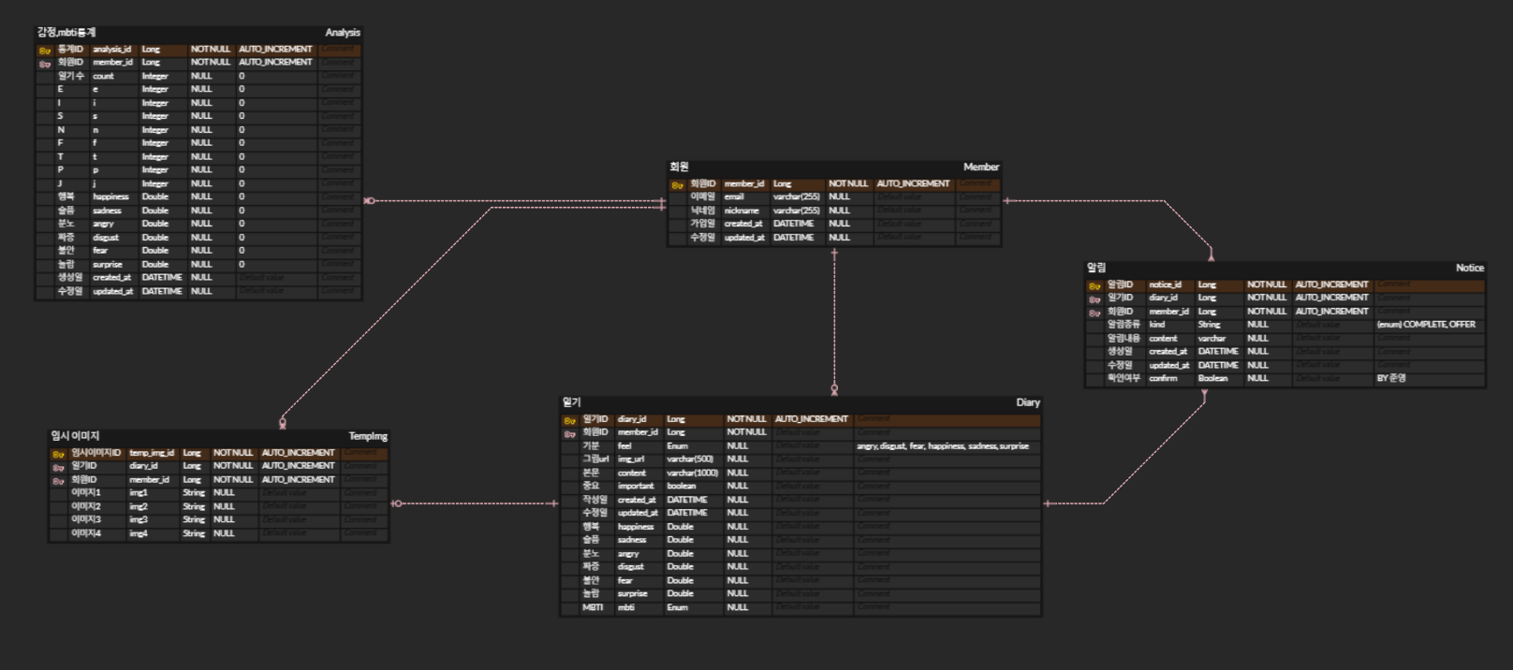Click the foreign key icon beside TempImg member_id
Viewport: 1513px width, 670px height.
[59, 480]
